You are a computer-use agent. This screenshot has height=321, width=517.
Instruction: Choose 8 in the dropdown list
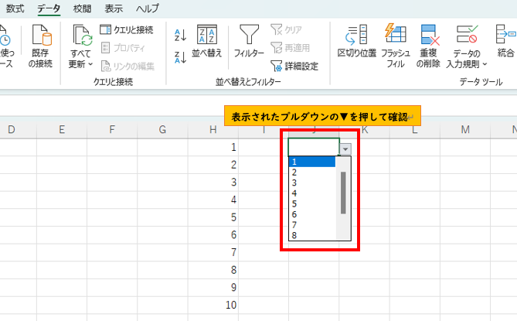pyautogui.click(x=312, y=235)
